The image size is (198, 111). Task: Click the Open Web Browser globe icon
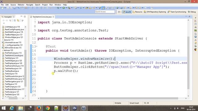click(x=117, y=8)
